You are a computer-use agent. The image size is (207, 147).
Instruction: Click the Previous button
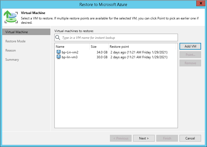click(121, 138)
